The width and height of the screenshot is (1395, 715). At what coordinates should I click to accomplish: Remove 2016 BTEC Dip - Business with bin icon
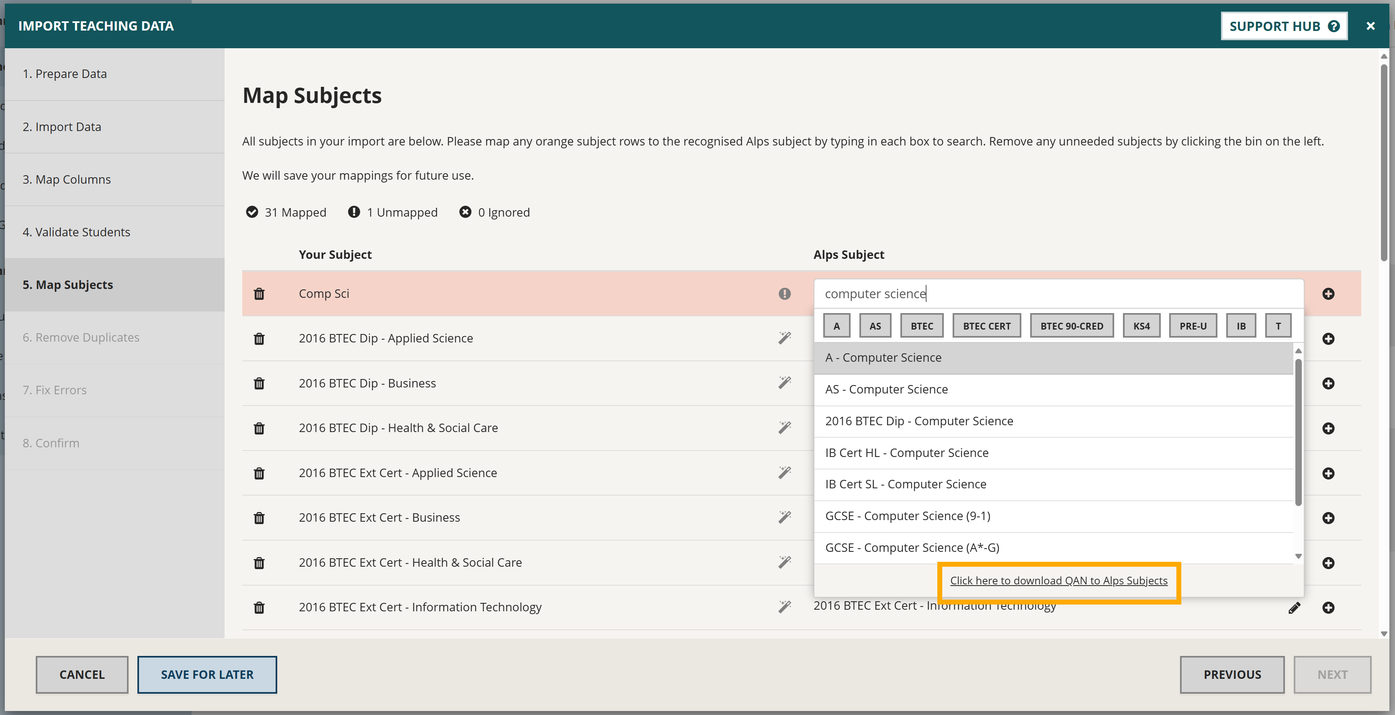point(260,383)
